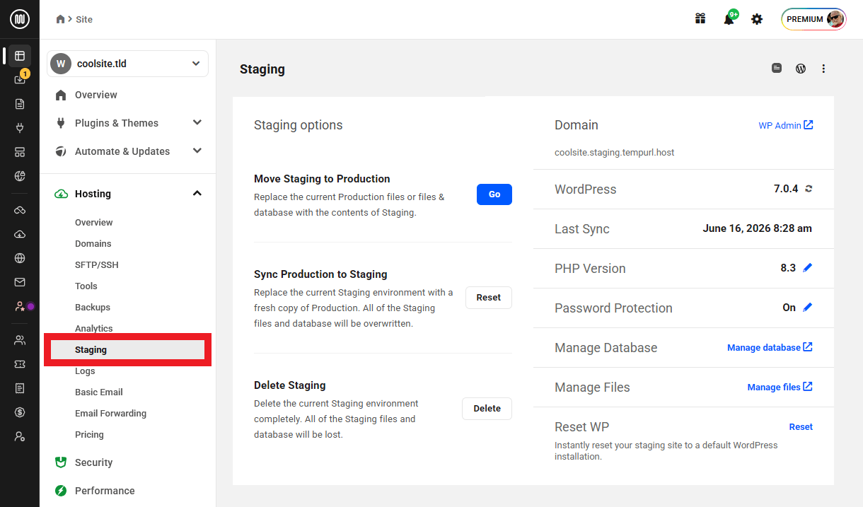
Task: Open Logs under Hosting
Action: [x=85, y=371]
